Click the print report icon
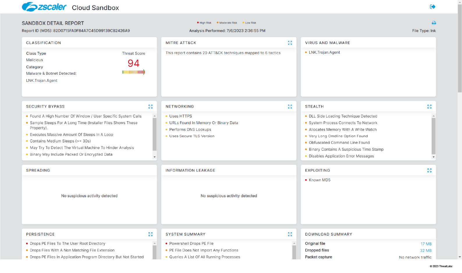Screen dimensions: 462x273 click(x=434, y=23)
